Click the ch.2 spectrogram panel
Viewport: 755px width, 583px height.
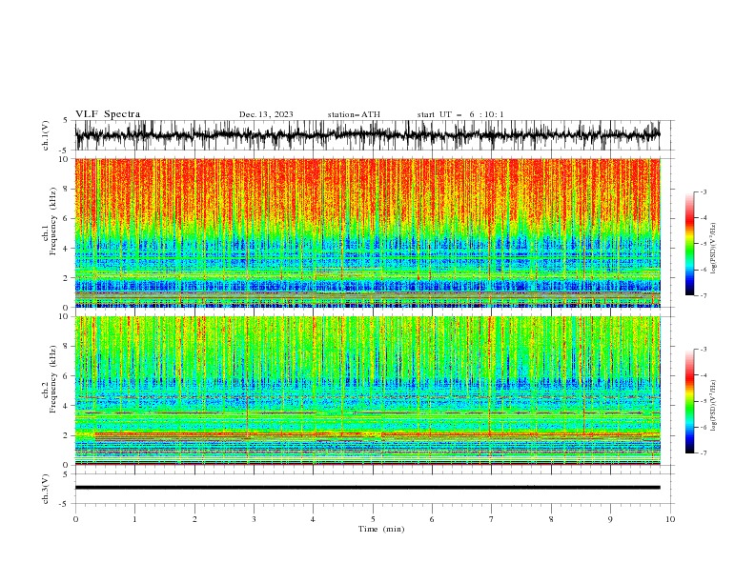tap(368, 391)
